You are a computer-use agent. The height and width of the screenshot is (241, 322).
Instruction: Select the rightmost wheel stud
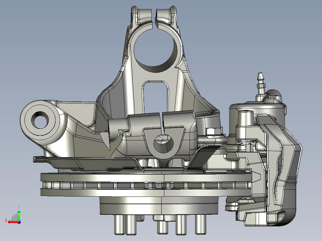pos(200,224)
